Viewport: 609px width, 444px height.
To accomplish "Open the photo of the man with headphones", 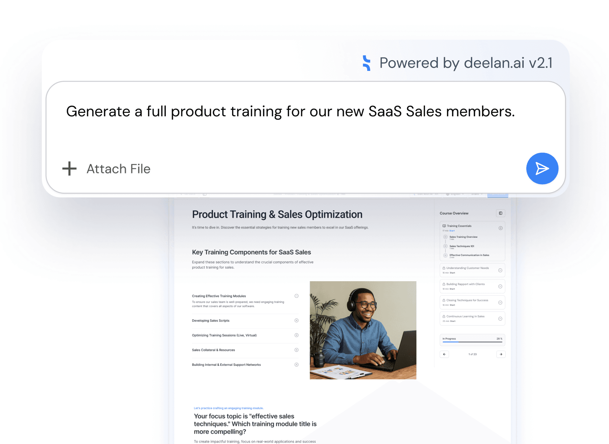I will [363, 330].
